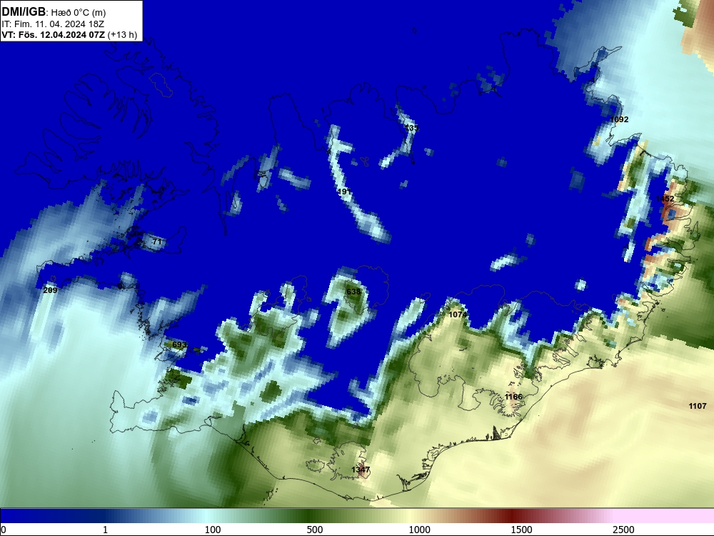Click the map value label 191

click(345, 192)
